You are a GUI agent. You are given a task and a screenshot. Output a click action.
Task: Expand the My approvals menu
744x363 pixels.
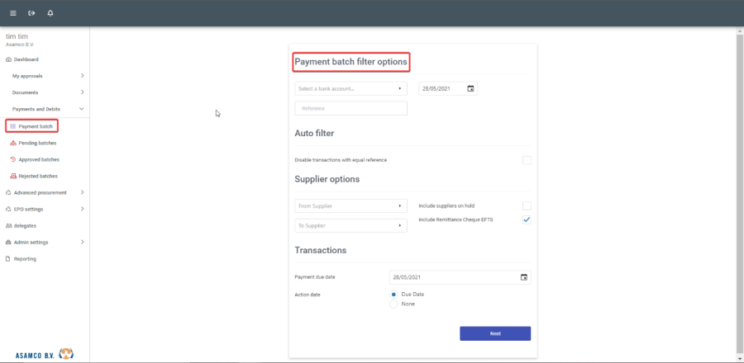coord(45,76)
